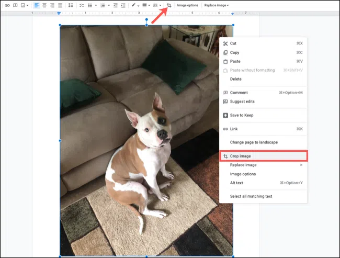Image resolution: width=340 pixels, height=258 pixels.
Task: Click the insert link toolbar icon
Action: click(7, 5)
